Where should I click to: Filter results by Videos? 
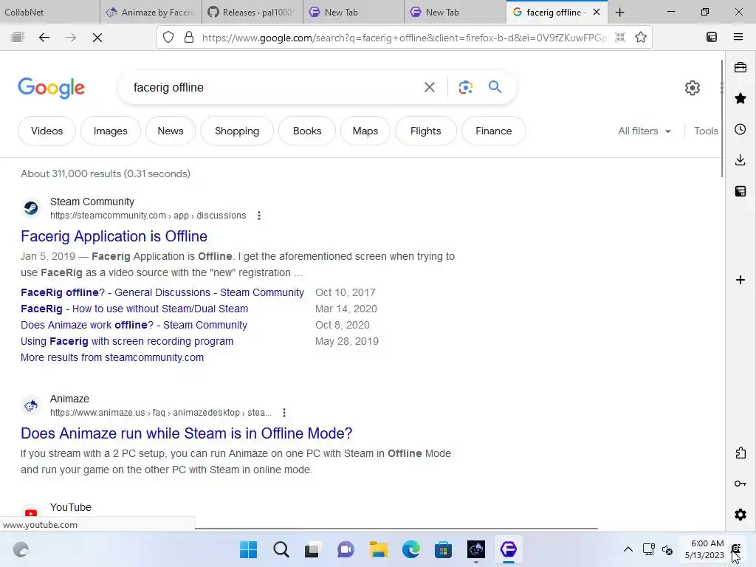click(x=47, y=131)
